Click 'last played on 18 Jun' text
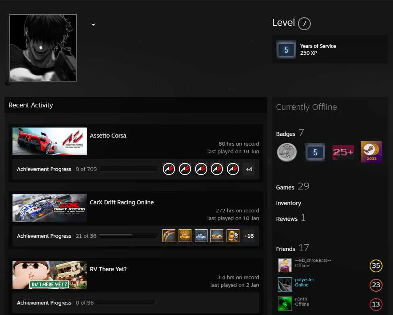Image resolution: width=393 pixels, height=315 pixels. coord(233,152)
